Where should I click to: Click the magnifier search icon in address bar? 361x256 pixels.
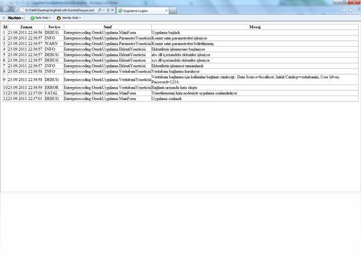pos(100,10)
